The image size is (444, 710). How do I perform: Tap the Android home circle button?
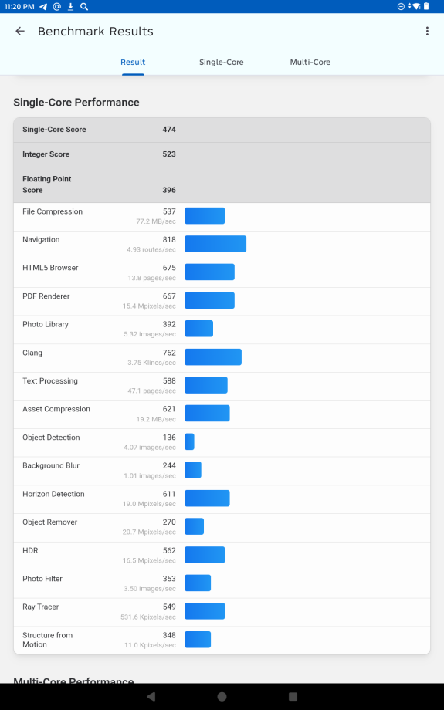(222, 696)
